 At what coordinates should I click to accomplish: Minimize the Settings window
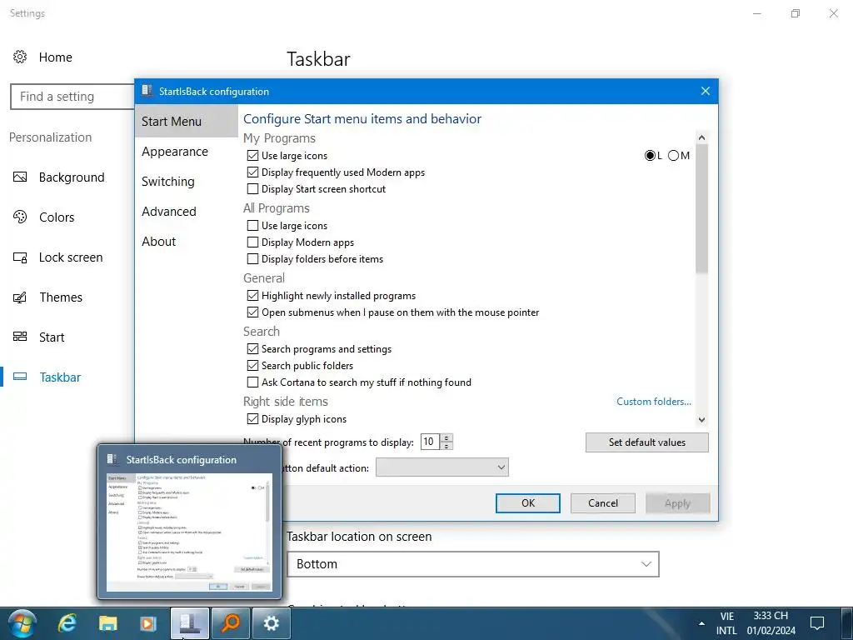[x=756, y=13]
